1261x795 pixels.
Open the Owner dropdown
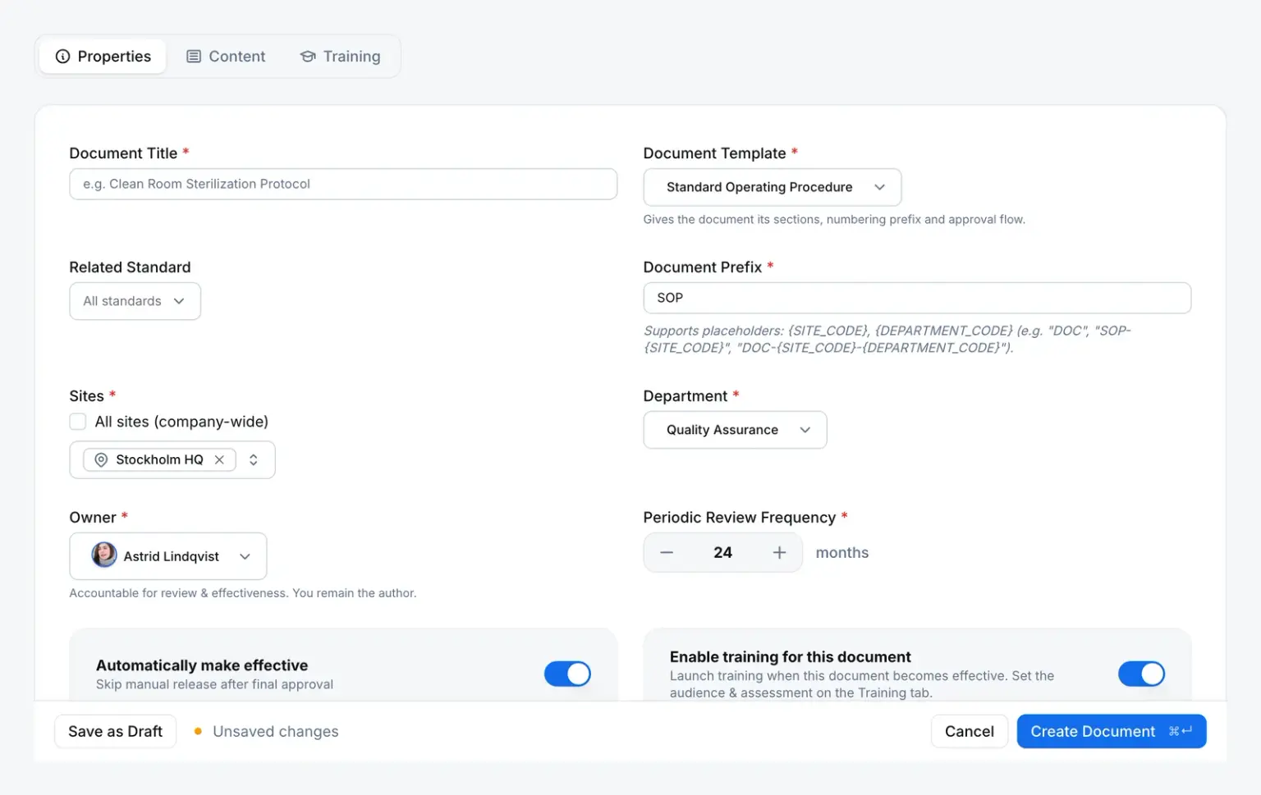point(168,556)
